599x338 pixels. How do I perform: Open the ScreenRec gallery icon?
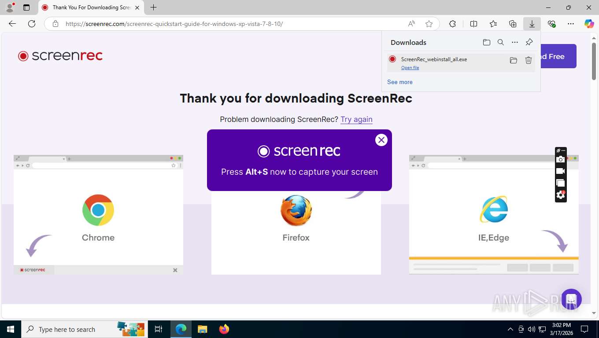click(x=560, y=183)
